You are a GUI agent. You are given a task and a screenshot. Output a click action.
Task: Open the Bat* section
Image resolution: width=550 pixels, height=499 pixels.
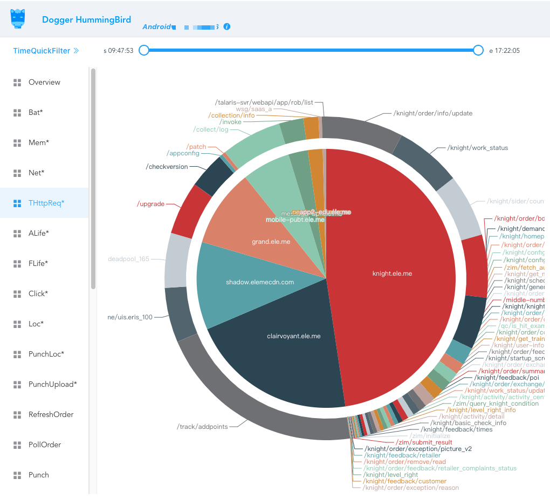pyautogui.click(x=44, y=113)
